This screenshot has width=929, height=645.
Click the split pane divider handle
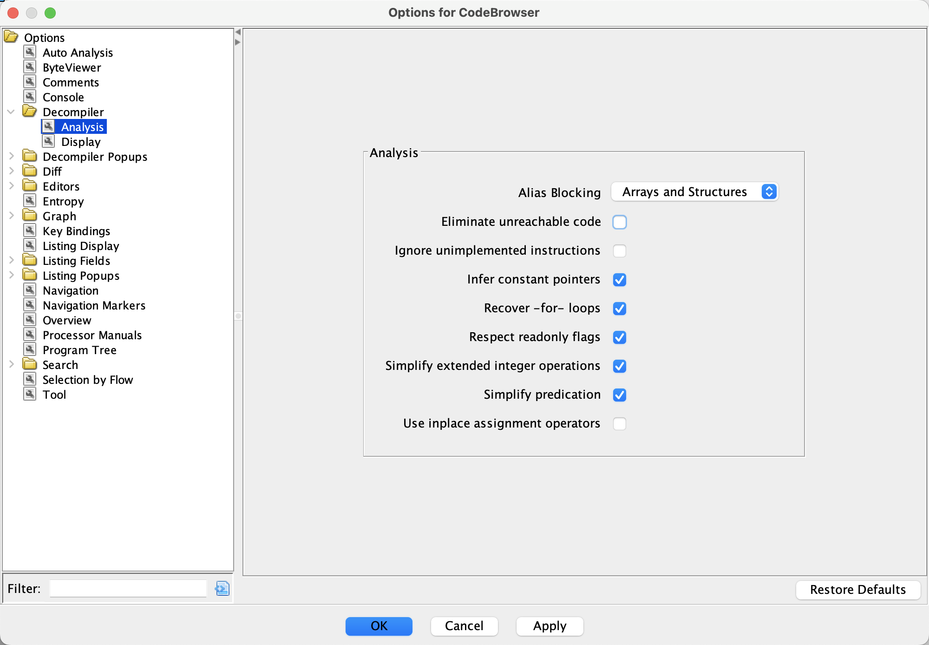(x=238, y=316)
